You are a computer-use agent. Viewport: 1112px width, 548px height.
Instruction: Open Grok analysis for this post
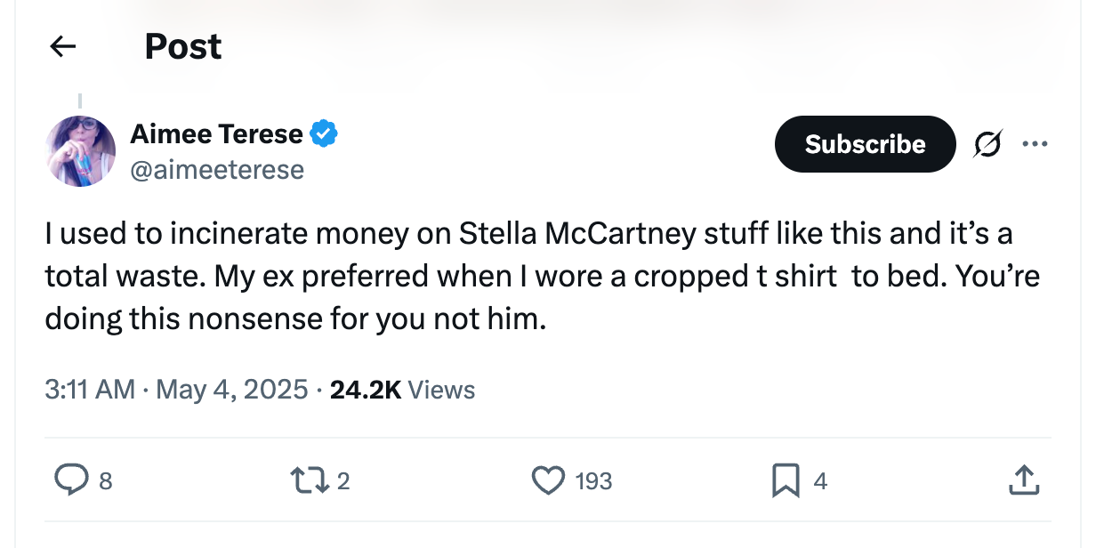coord(987,143)
